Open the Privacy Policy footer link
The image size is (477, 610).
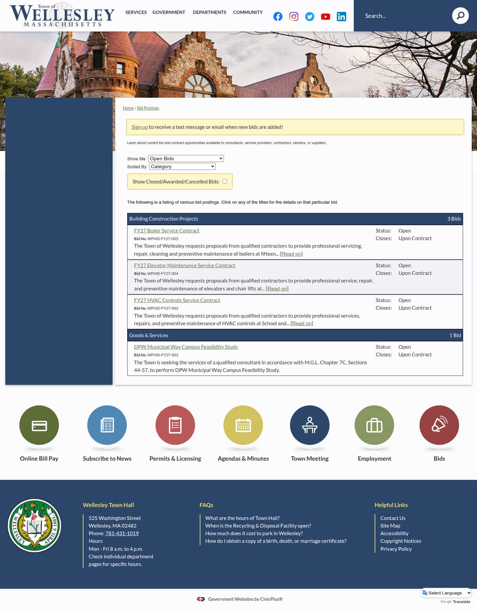click(x=396, y=549)
